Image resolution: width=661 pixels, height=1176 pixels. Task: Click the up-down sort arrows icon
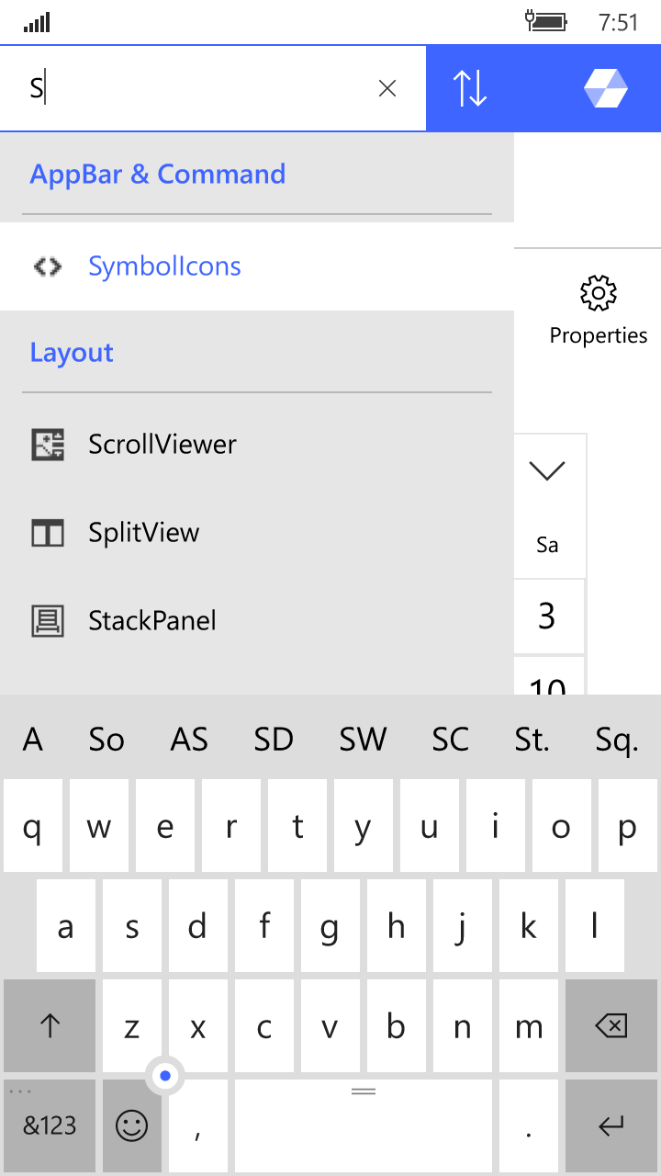pos(470,88)
